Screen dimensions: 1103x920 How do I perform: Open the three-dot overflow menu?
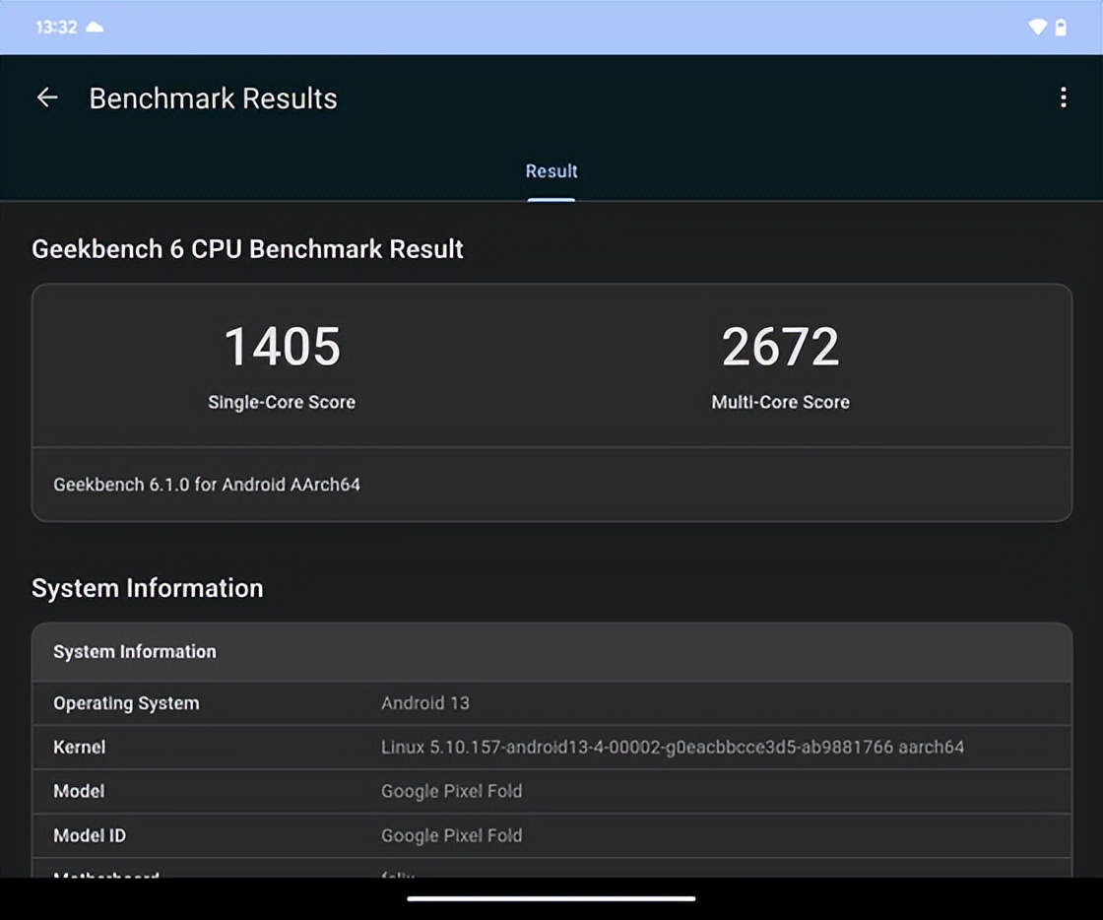tap(1063, 98)
